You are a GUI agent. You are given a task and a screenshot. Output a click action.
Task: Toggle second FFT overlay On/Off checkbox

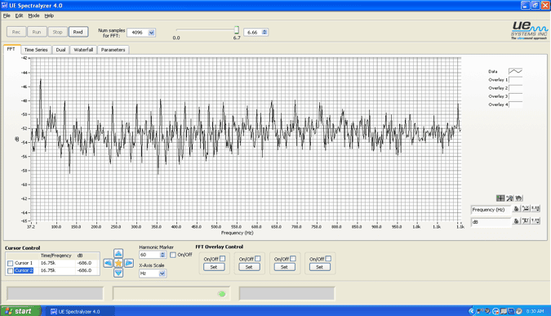click(258, 259)
